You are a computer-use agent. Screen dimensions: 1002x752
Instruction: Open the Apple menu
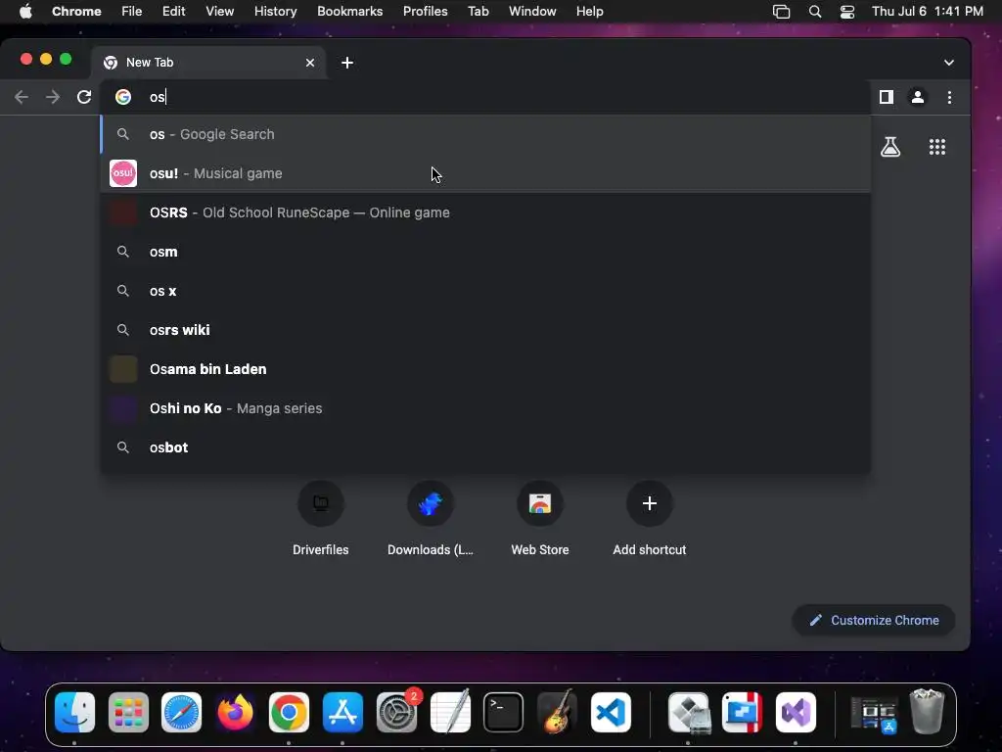pyautogui.click(x=25, y=12)
